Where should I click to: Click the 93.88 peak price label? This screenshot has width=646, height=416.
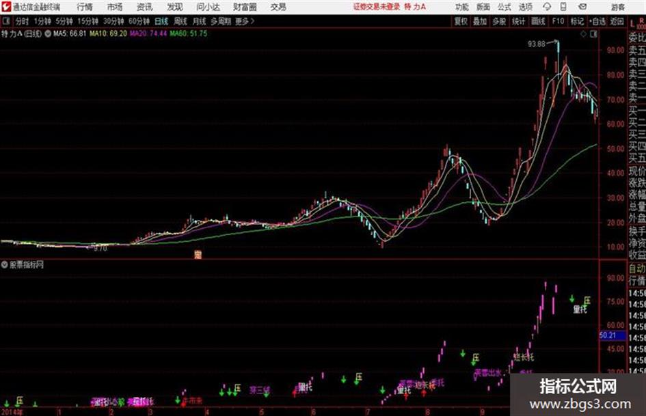click(x=537, y=44)
